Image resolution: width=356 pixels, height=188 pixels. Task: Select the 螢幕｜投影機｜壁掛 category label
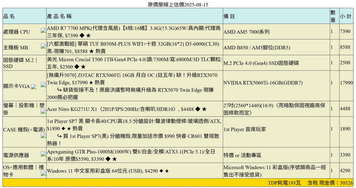coord(24,109)
